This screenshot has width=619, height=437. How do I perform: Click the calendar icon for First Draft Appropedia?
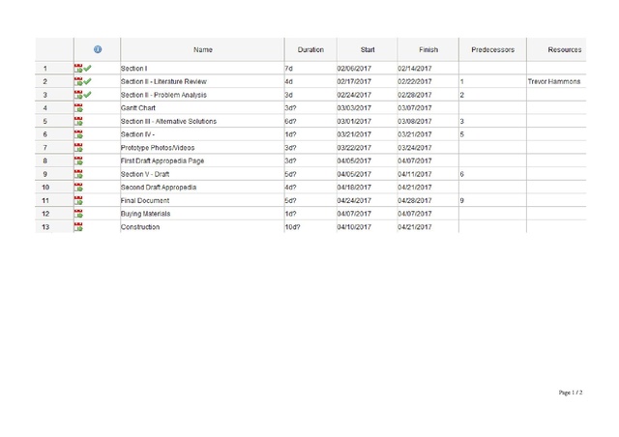(78, 160)
